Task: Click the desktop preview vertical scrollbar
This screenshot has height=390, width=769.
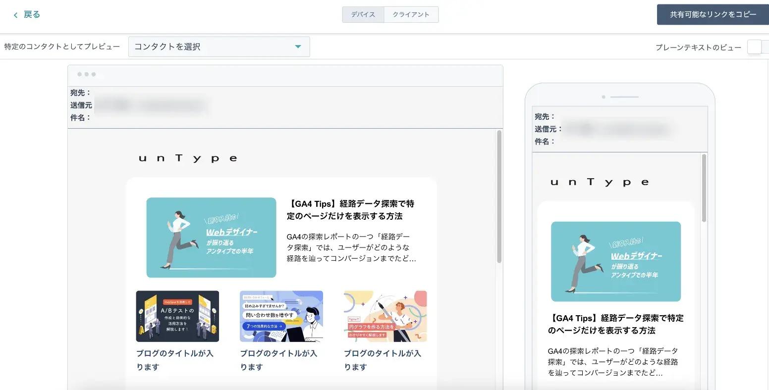Action: [499, 196]
